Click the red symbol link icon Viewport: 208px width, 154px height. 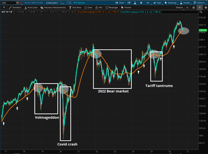(21, 3)
